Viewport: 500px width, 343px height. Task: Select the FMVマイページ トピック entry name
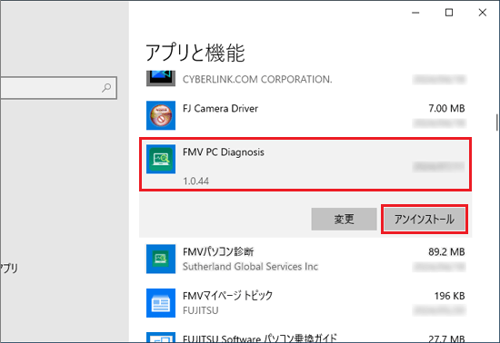[227, 296]
